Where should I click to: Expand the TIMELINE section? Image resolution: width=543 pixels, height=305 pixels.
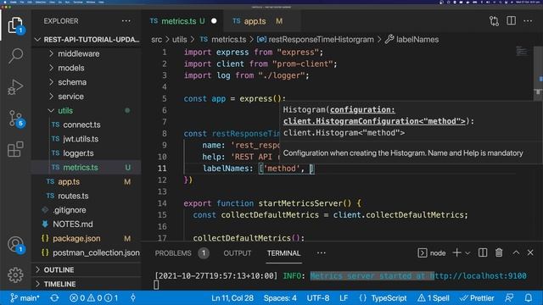[59, 284]
